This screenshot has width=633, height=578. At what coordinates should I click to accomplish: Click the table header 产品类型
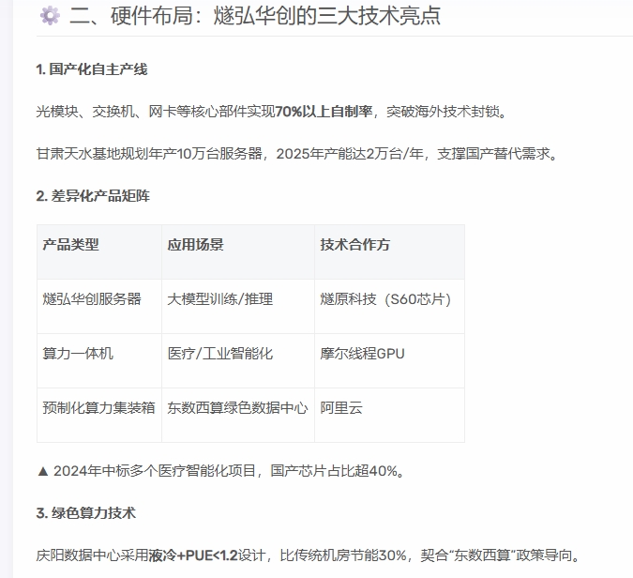coord(70,245)
